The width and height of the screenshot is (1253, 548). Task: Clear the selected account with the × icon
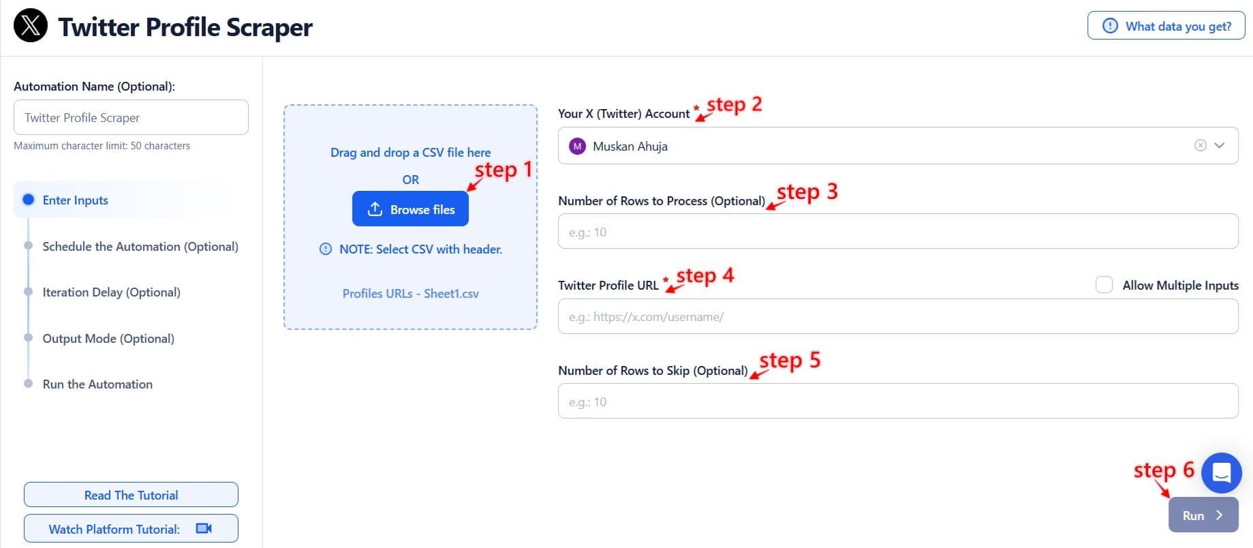click(1198, 145)
